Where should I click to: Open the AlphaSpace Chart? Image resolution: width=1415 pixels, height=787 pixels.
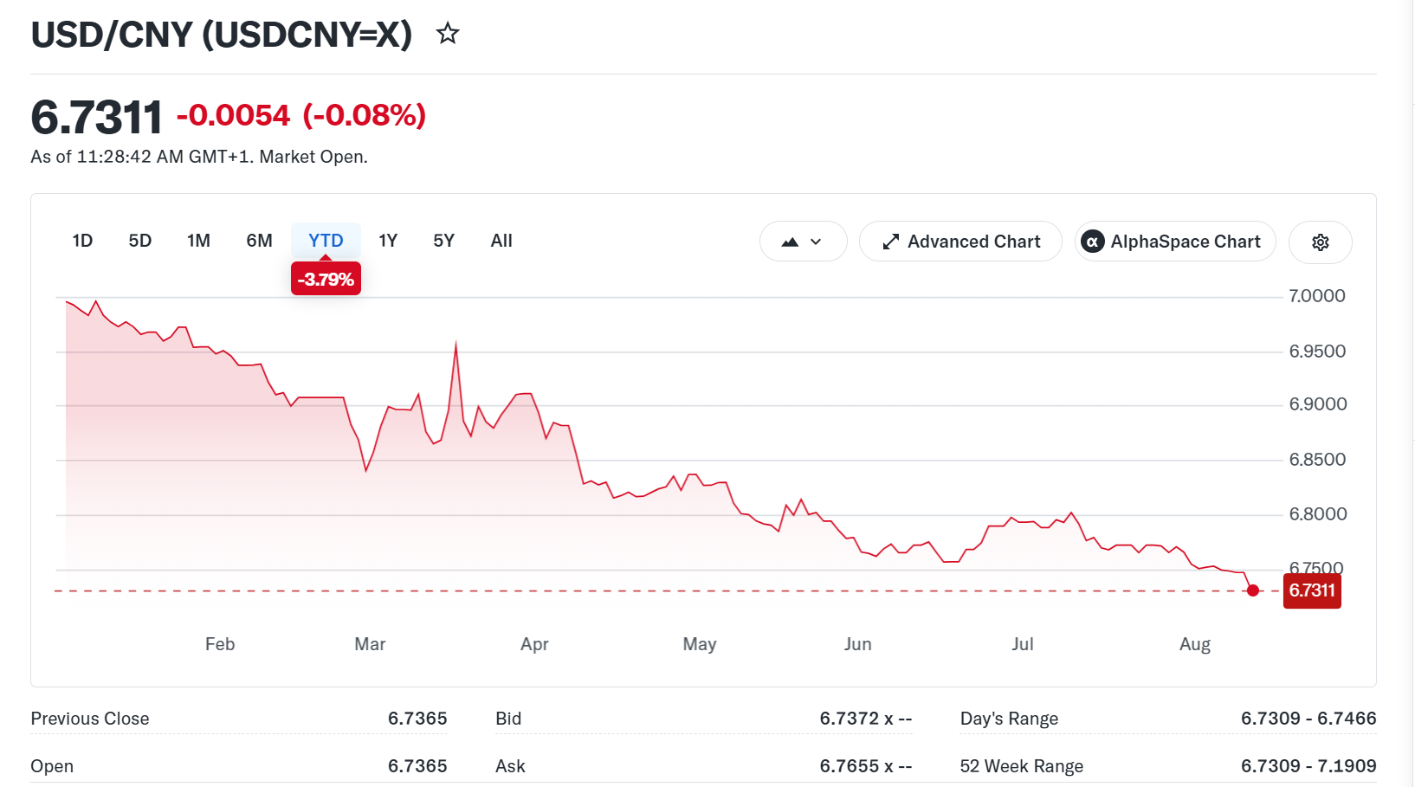[x=1175, y=242]
